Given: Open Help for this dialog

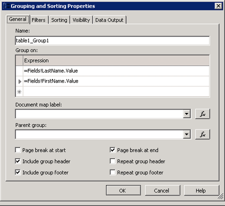Looking at the screenshot, I should (201, 190).
